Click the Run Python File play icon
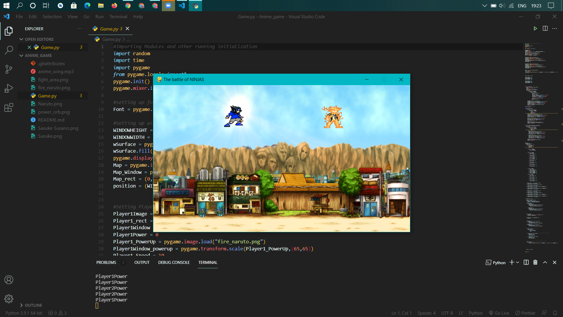 point(535,28)
